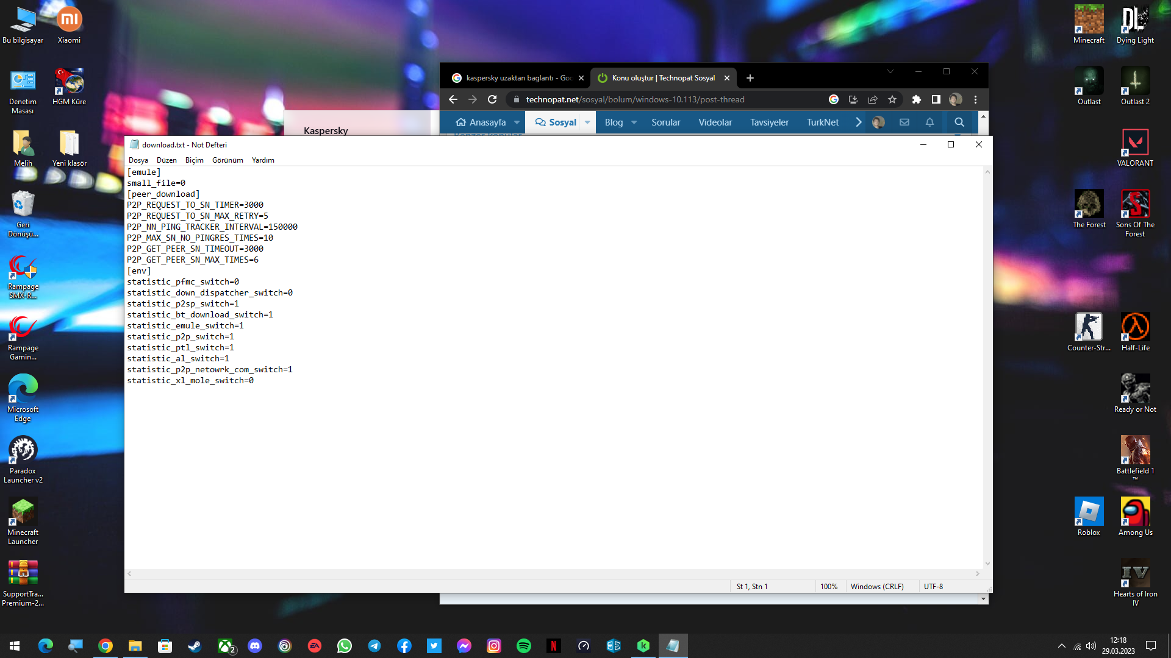Expand the Anasayfa dropdown arrow
The image size is (1171, 658).
pos(517,122)
